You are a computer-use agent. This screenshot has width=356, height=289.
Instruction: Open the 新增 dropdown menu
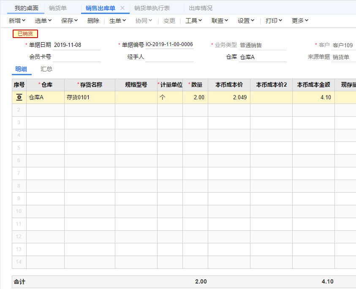pos(17,20)
